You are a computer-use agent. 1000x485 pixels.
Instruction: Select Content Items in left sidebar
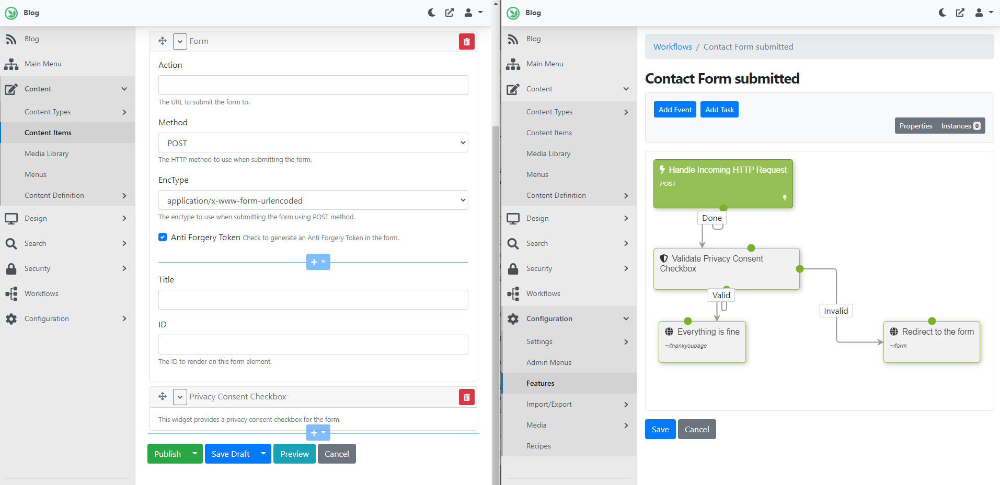[x=67, y=133]
